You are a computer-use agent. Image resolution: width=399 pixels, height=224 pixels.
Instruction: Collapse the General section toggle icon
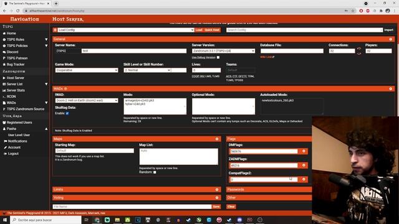tap(391, 39)
